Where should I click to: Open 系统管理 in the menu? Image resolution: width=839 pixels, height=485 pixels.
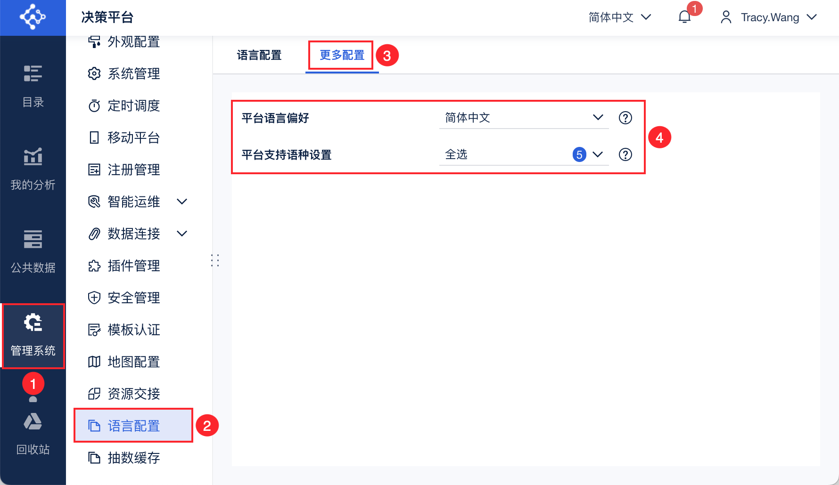[x=133, y=73]
